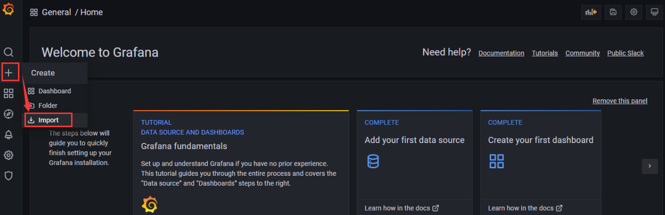Open the Grafana fundamentals tutorial card
665x215 pixels.
coord(241,162)
